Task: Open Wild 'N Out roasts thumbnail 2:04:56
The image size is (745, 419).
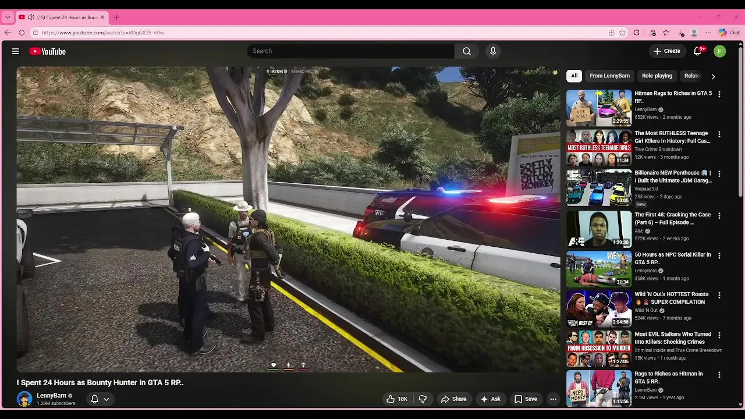Action: pyautogui.click(x=599, y=308)
